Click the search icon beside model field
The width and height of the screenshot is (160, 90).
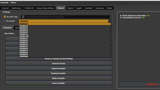coord(23,17)
